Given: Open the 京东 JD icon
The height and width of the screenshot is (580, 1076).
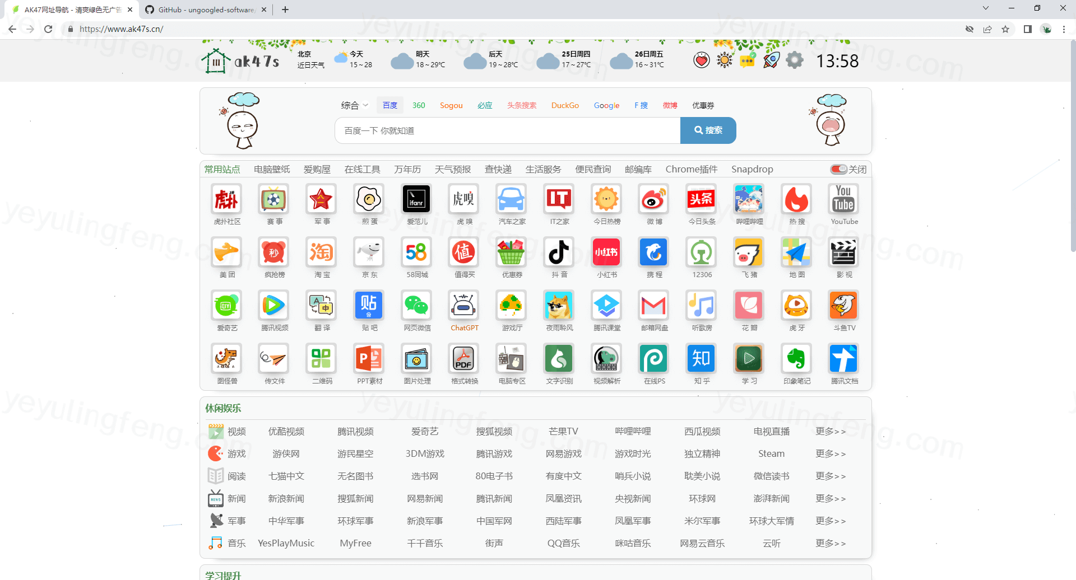Looking at the screenshot, I should pos(369,252).
